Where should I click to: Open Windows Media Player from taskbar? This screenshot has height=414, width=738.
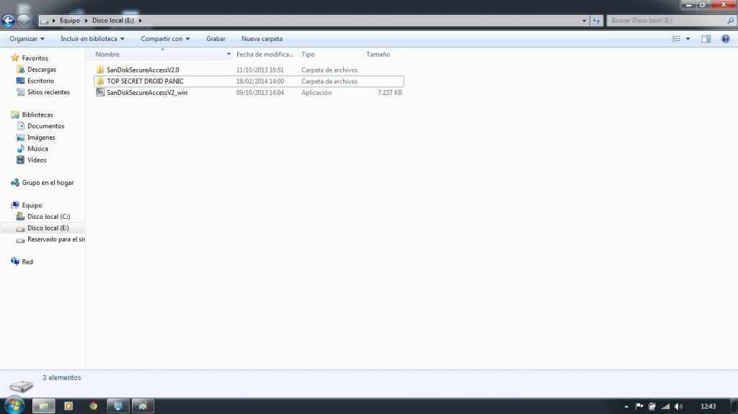[x=68, y=406]
